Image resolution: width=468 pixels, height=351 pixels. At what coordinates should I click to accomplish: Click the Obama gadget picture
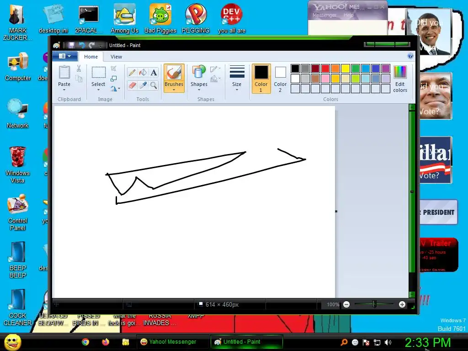[x=429, y=32]
